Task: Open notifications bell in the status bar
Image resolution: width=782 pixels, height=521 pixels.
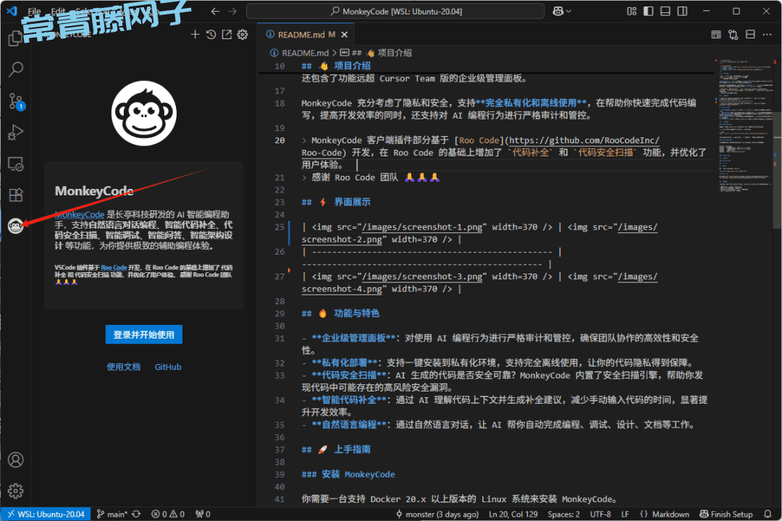Action: click(x=768, y=514)
